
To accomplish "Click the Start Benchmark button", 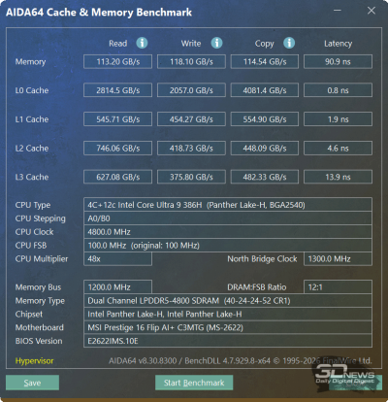I will 194,383.
